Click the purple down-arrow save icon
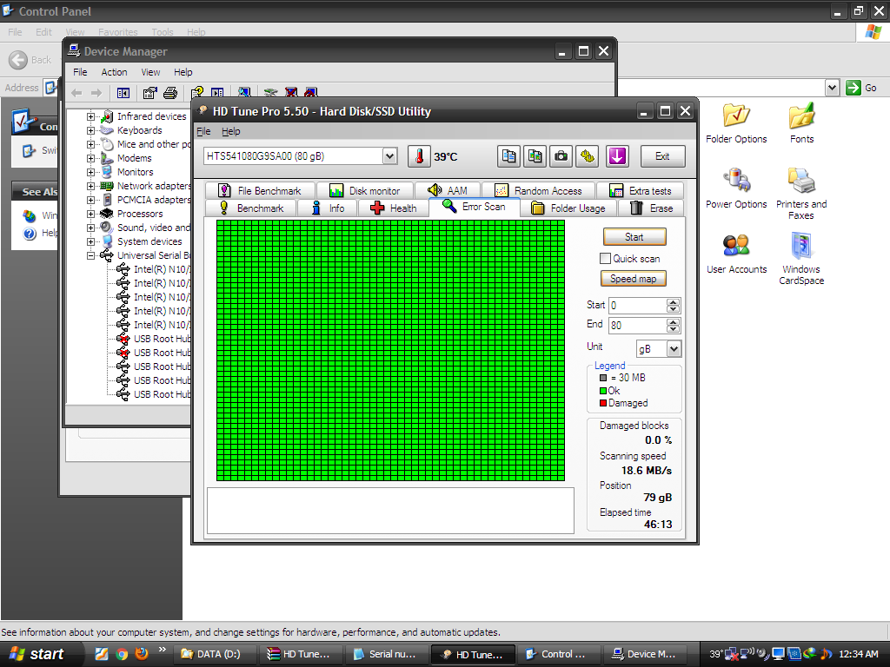890x667 pixels. (x=617, y=156)
